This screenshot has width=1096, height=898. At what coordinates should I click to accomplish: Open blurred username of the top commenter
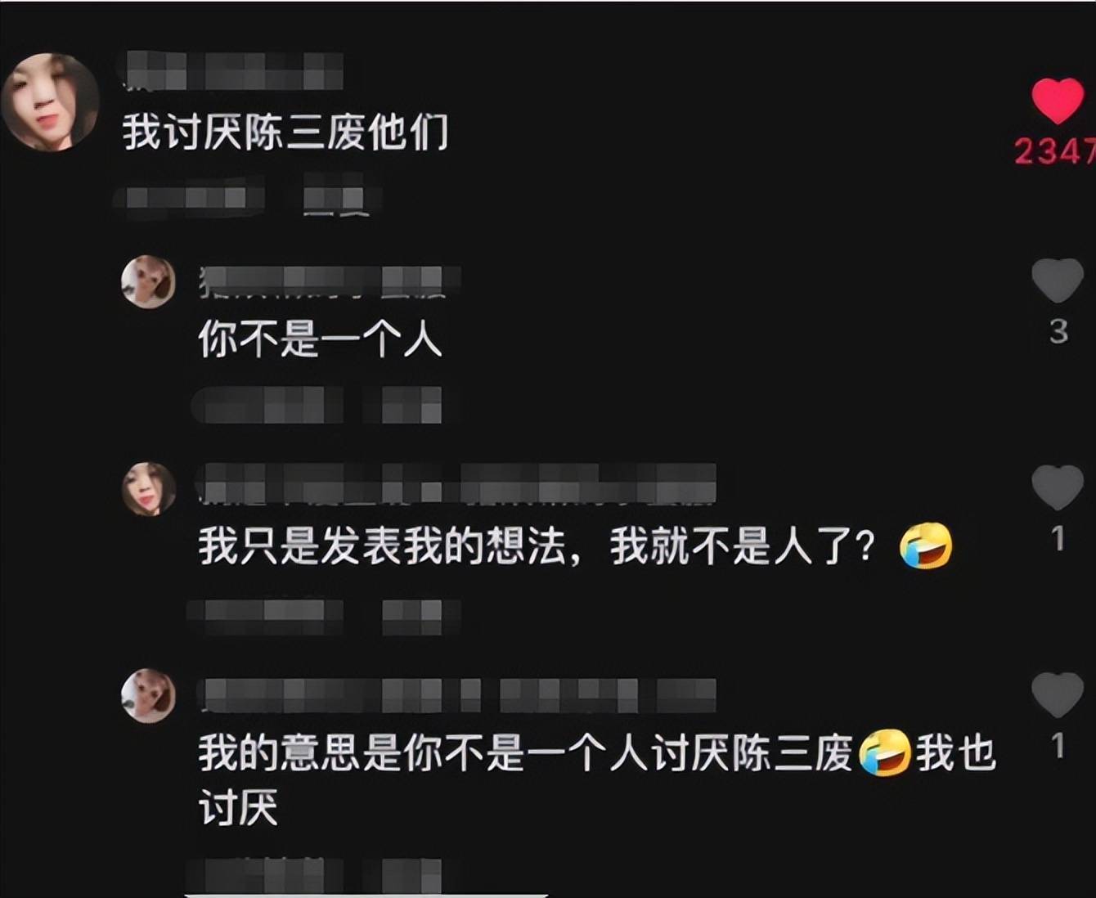tap(232, 70)
